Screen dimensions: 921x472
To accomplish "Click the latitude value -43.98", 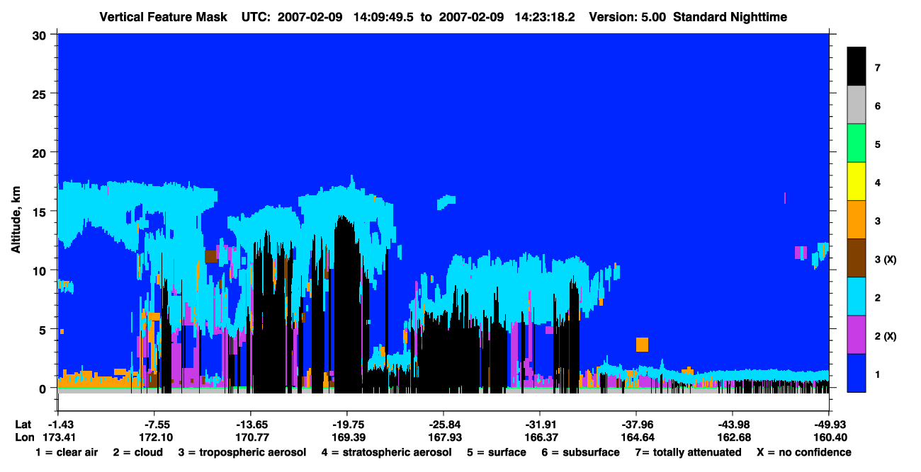I will pyautogui.click(x=733, y=424).
